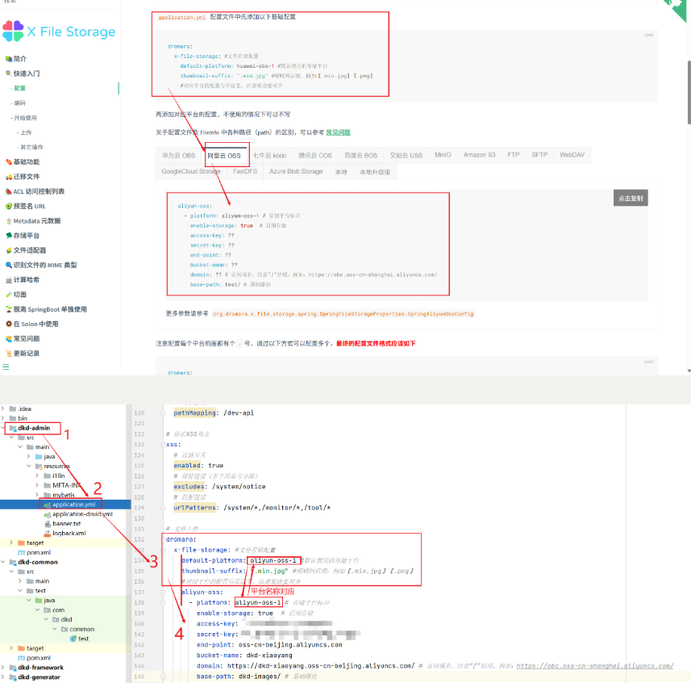The image size is (691, 683).
Task: Switch to the 又拍云 USS tab
Action: pos(406,155)
